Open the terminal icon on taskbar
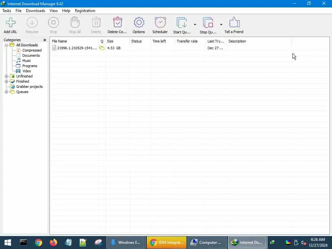 click(x=23, y=243)
